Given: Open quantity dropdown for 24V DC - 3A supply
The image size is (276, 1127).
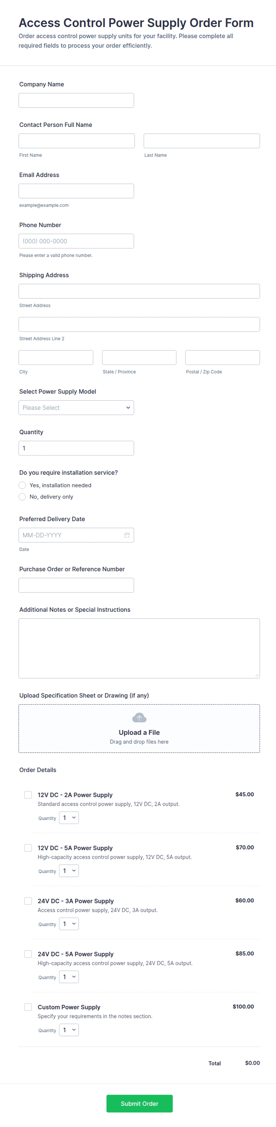Looking at the screenshot, I should coord(69,923).
